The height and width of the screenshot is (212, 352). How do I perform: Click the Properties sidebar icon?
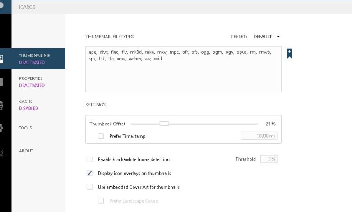2,82
